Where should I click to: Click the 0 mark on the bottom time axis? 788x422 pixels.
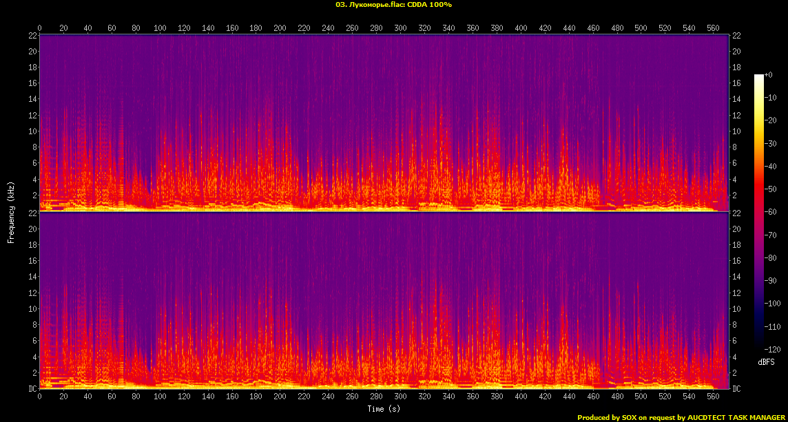[x=40, y=397]
